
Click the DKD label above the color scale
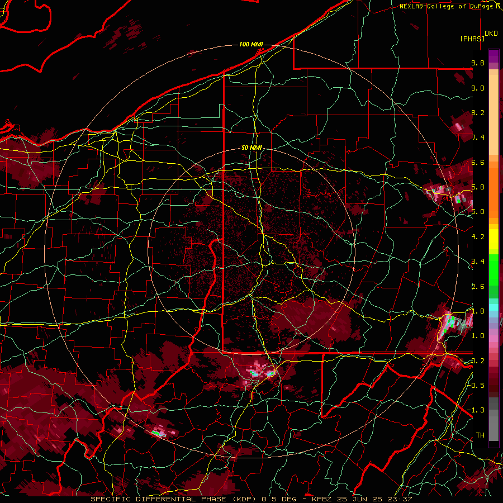pyautogui.click(x=491, y=34)
